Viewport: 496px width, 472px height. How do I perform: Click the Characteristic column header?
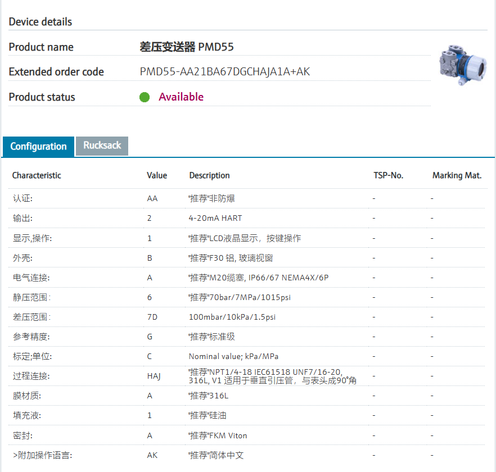click(x=37, y=175)
